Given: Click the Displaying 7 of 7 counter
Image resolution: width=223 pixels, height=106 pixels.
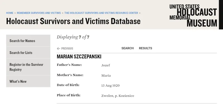Looking at the screenshot, I should pos(73,37).
